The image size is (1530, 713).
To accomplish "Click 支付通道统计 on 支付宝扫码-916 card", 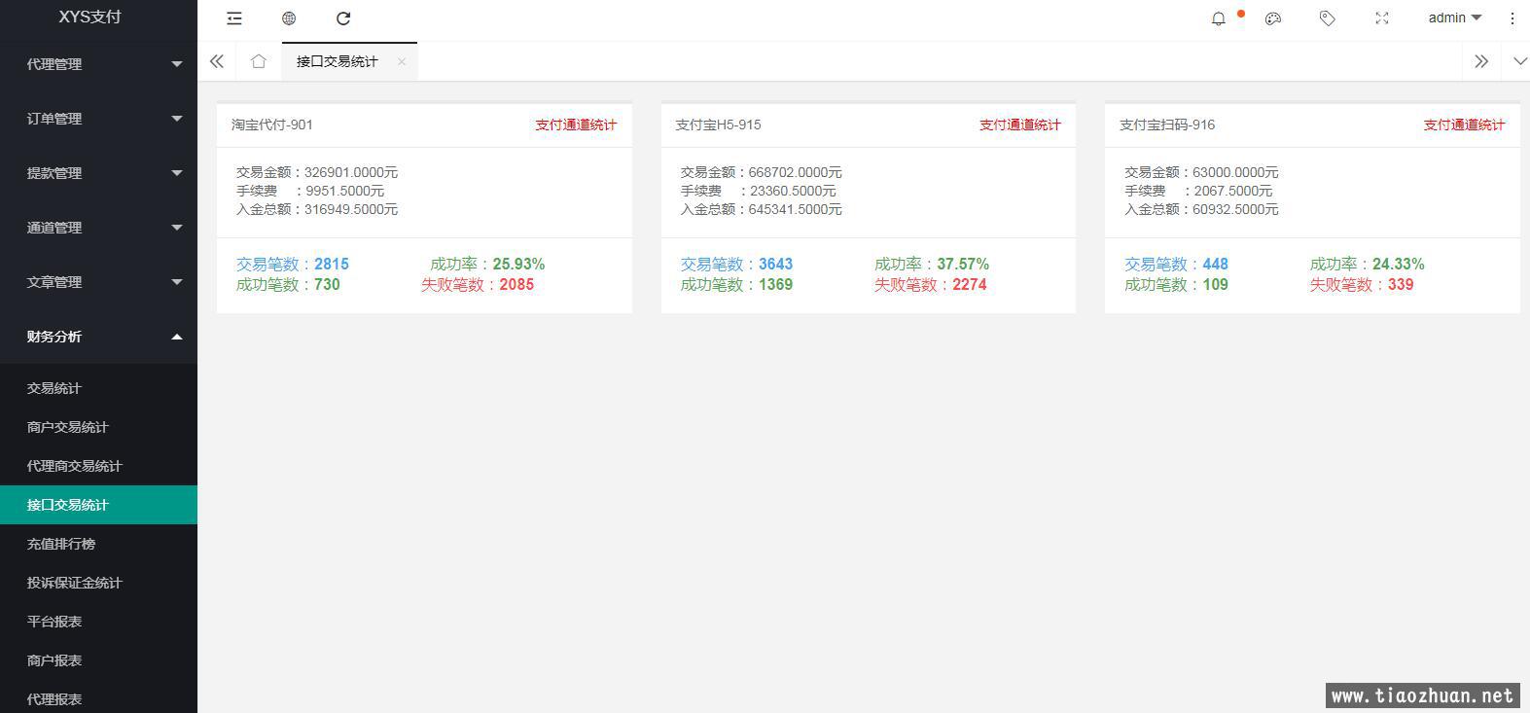I will 1464,125.
